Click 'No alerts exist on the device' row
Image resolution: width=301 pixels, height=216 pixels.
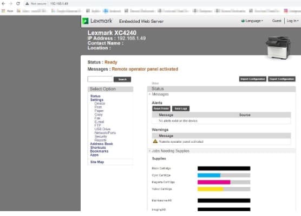pos(221,120)
